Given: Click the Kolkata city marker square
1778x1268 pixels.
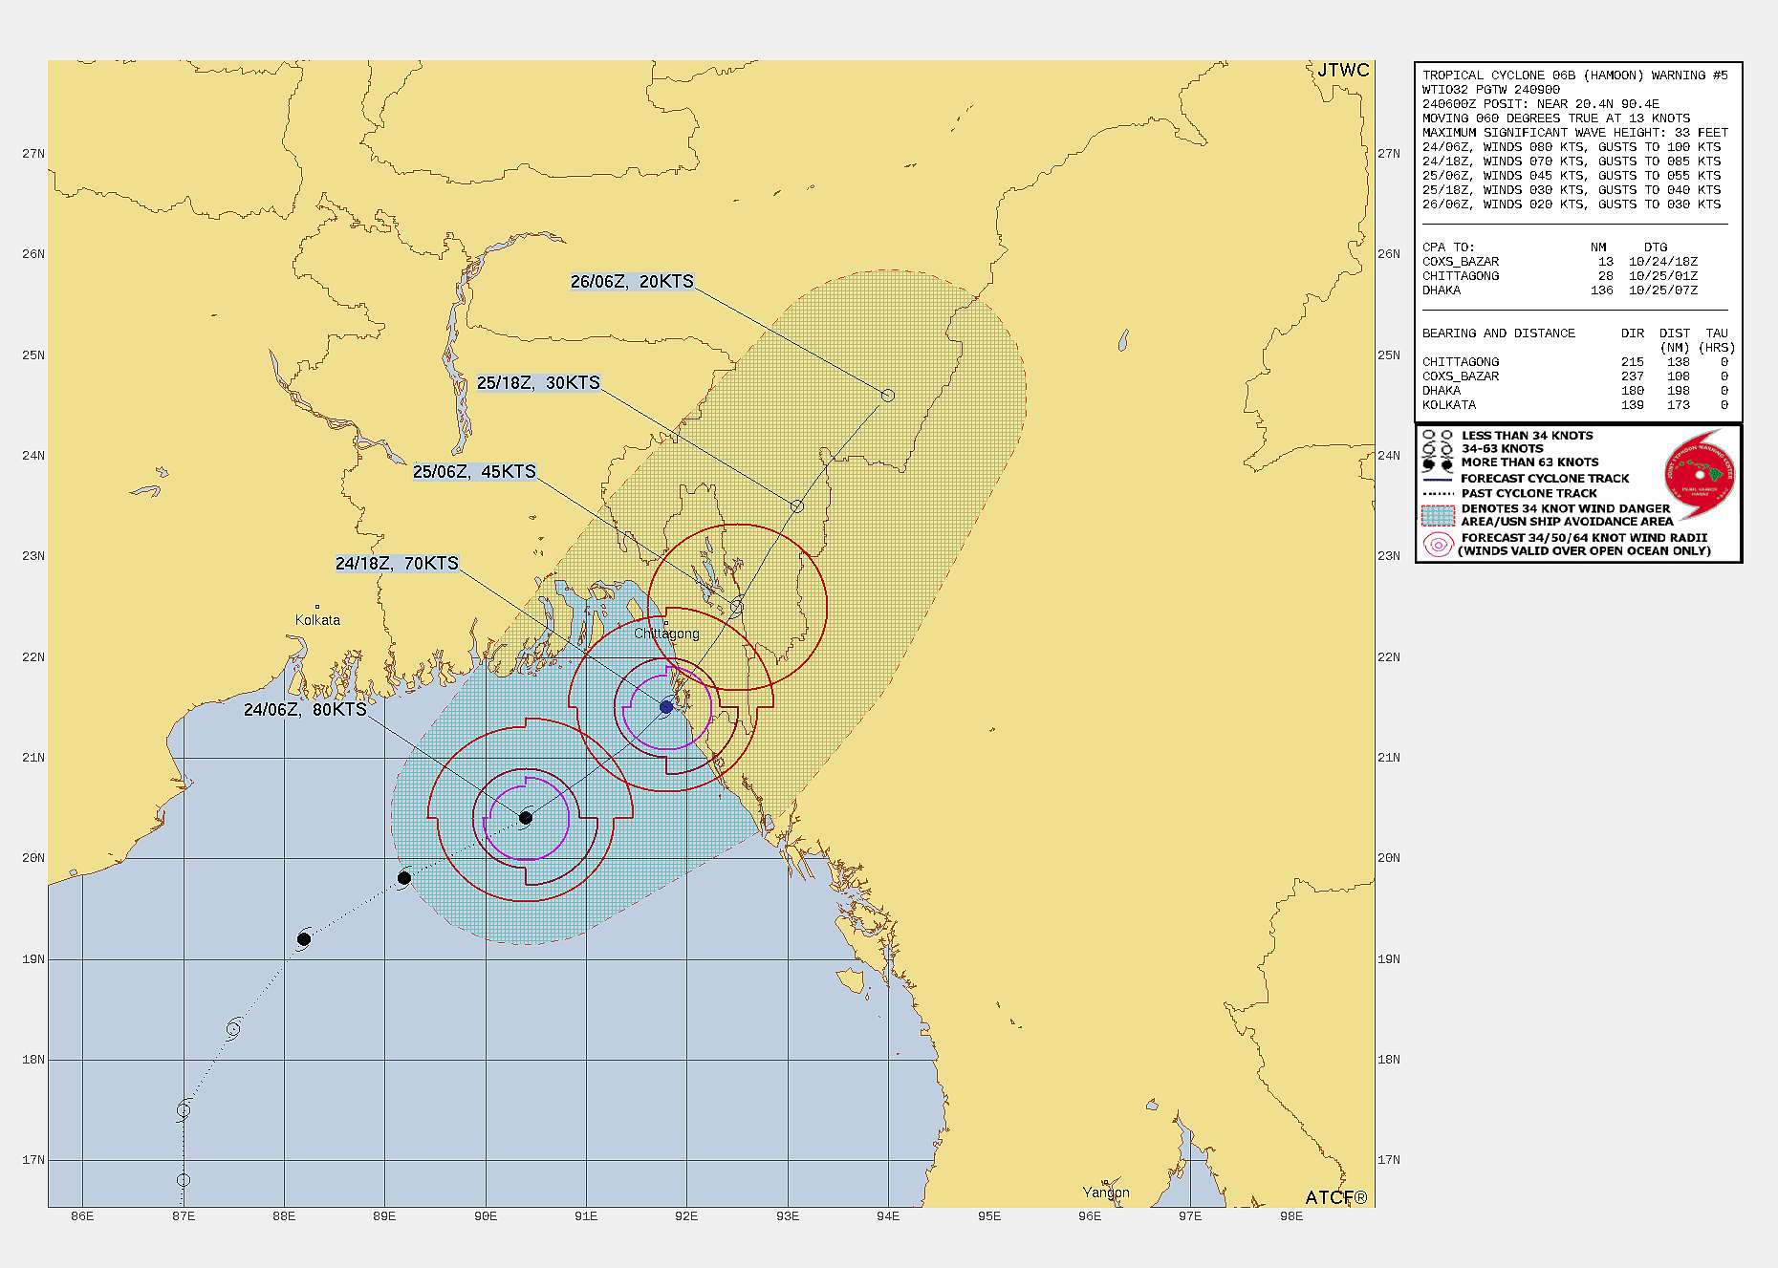Looking at the screenshot, I should pyautogui.click(x=316, y=607).
